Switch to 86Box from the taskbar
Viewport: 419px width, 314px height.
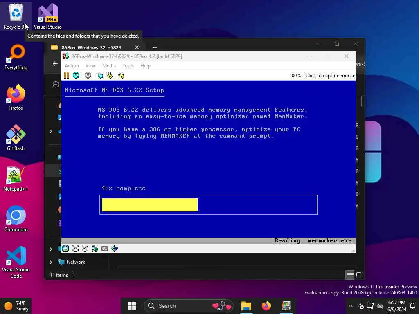(x=286, y=306)
